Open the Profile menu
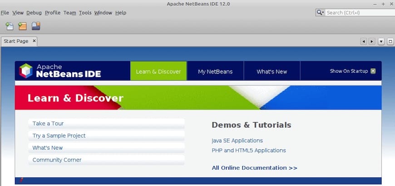Viewport: 395px width, 186px height. pyautogui.click(x=53, y=13)
